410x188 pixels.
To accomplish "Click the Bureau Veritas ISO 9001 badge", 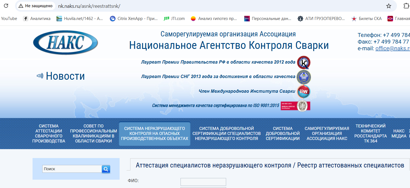I will (x=295, y=106).
